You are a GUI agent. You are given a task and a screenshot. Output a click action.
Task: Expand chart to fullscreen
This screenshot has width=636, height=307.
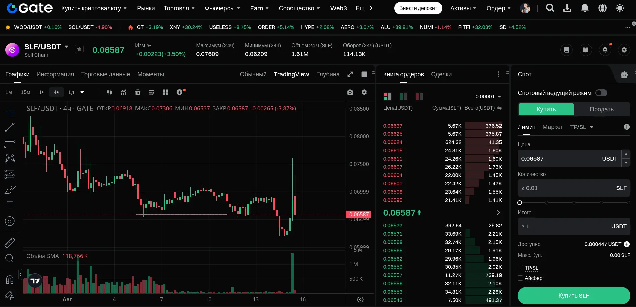[x=350, y=74]
